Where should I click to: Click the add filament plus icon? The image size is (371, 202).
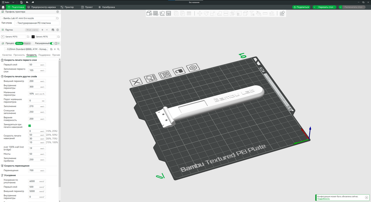[x=42, y=30]
